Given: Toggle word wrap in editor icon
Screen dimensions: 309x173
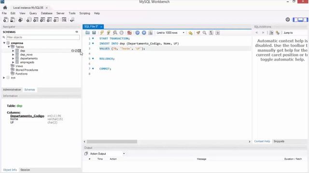Looking at the screenshot, I should point(218,33).
